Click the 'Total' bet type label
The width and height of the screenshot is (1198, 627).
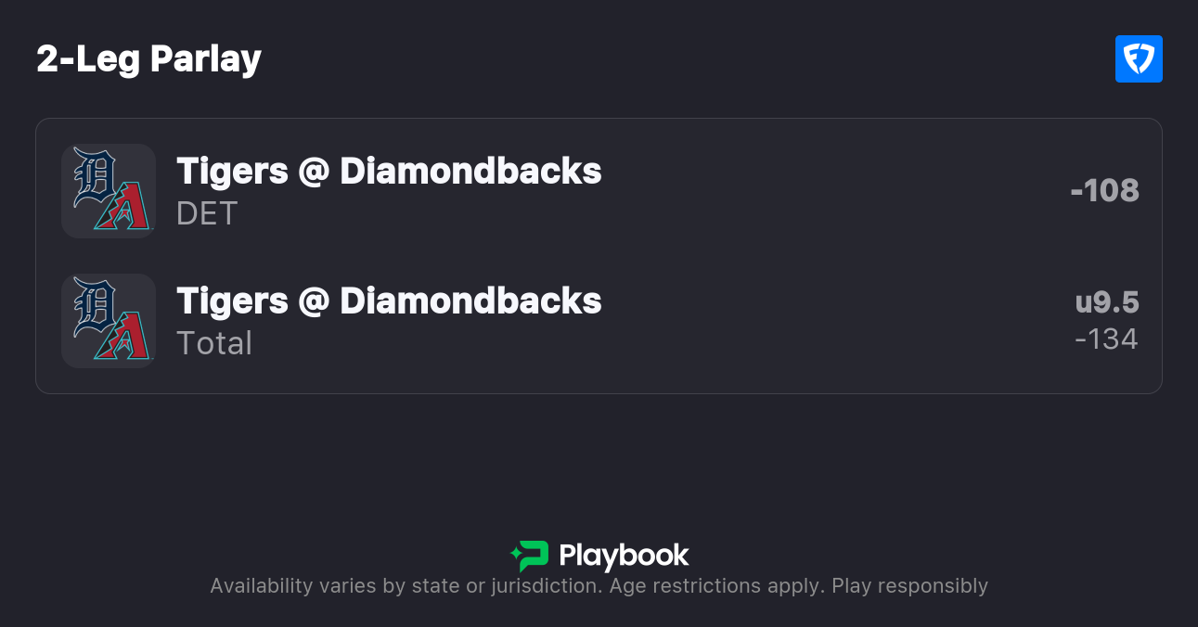click(214, 343)
